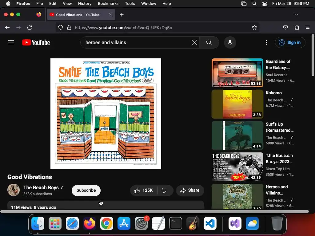Open the Firefox application menu
The width and height of the screenshot is (315, 236).
308,27
